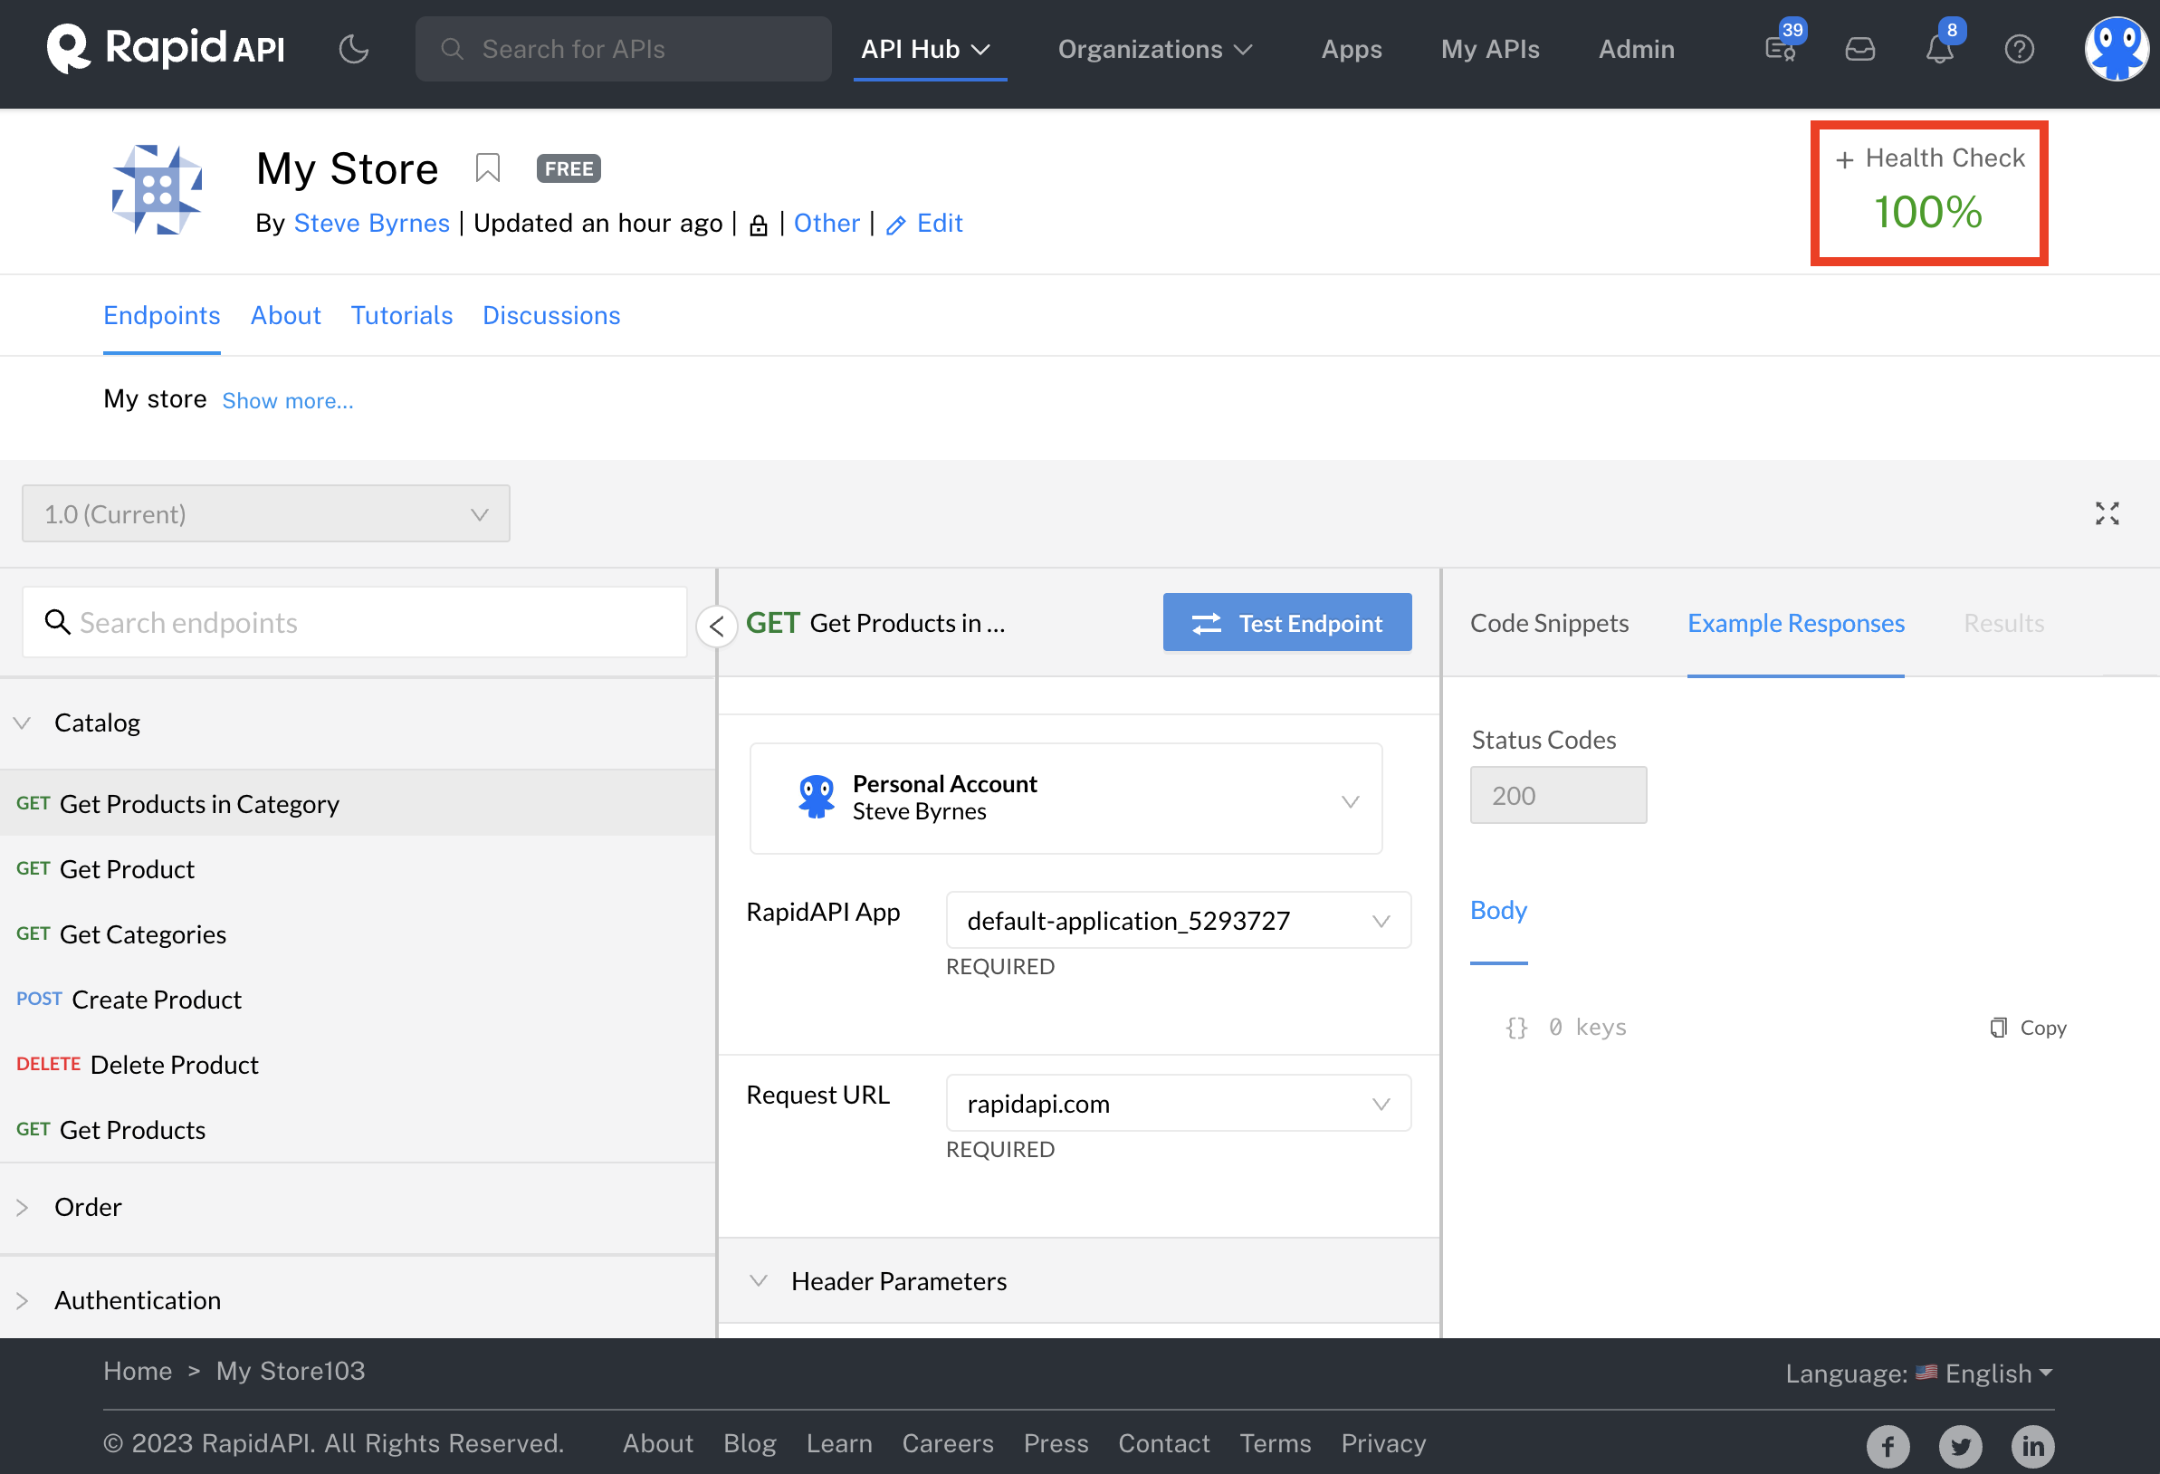Open the Health Check widget

pyautogui.click(x=1928, y=192)
